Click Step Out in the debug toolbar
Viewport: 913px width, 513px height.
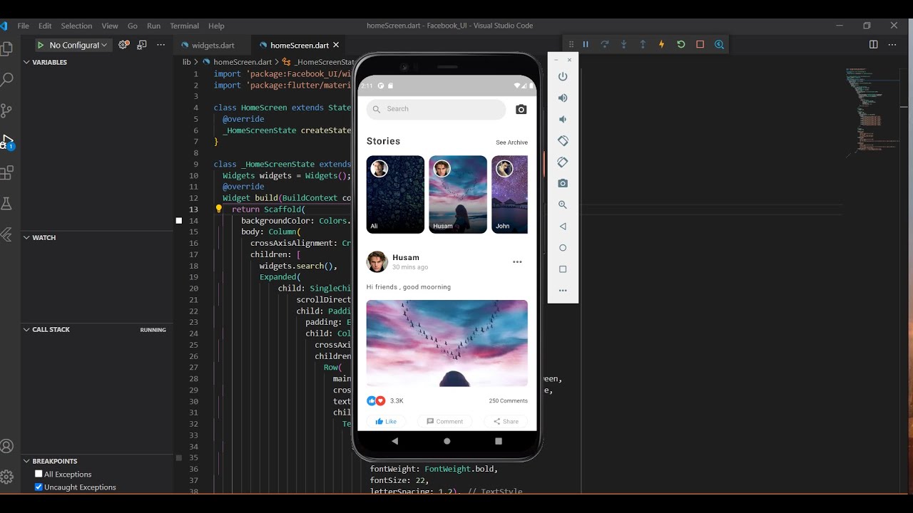[x=643, y=44]
